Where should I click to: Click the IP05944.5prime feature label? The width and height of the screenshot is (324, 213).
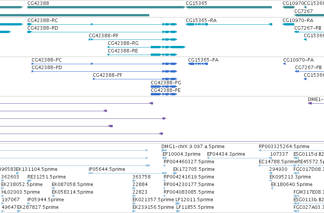tap(45, 200)
